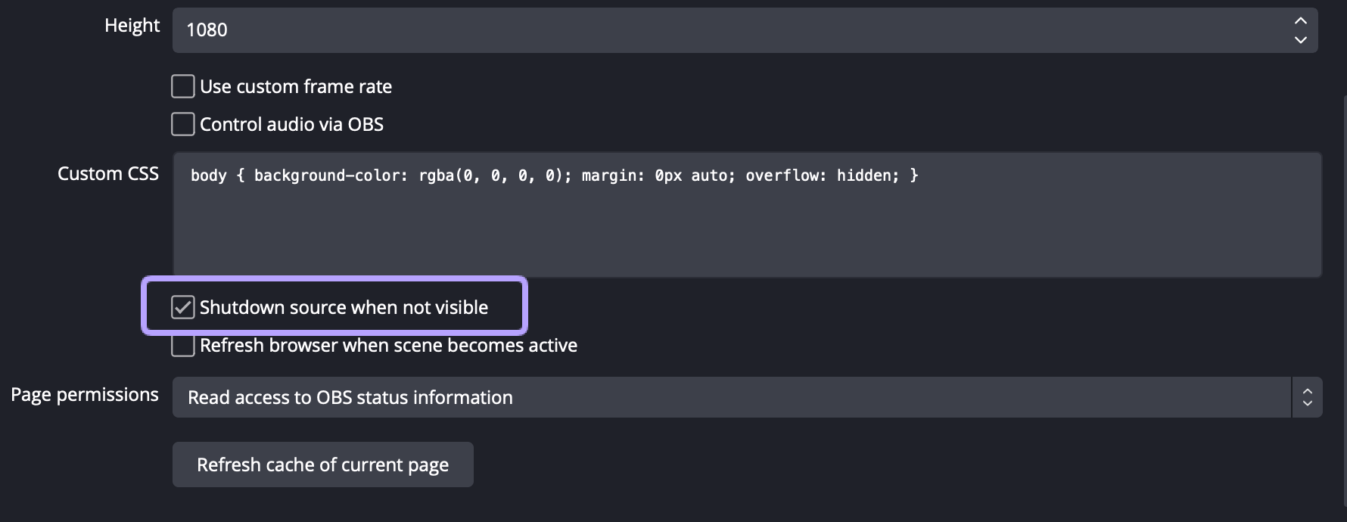1347x522 pixels.
Task: Click the Height label text
Action: pos(132,26)
